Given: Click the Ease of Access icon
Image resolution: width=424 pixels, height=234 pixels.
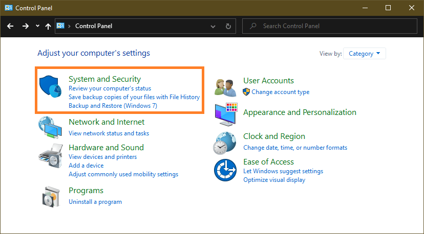Looking at the screenshot, I should 225,170.
